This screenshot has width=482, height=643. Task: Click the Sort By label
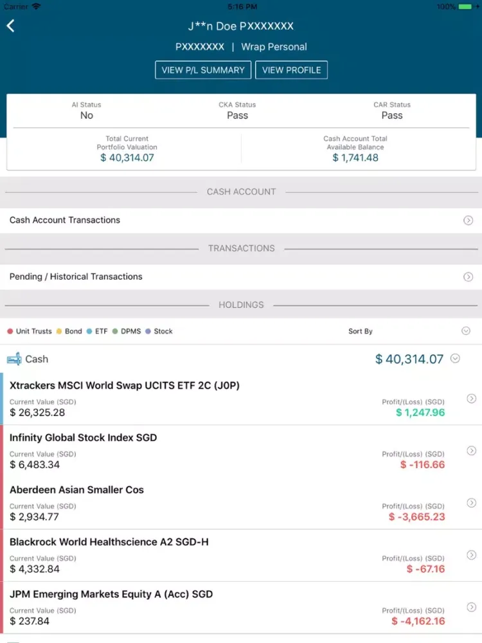point(361,331)
